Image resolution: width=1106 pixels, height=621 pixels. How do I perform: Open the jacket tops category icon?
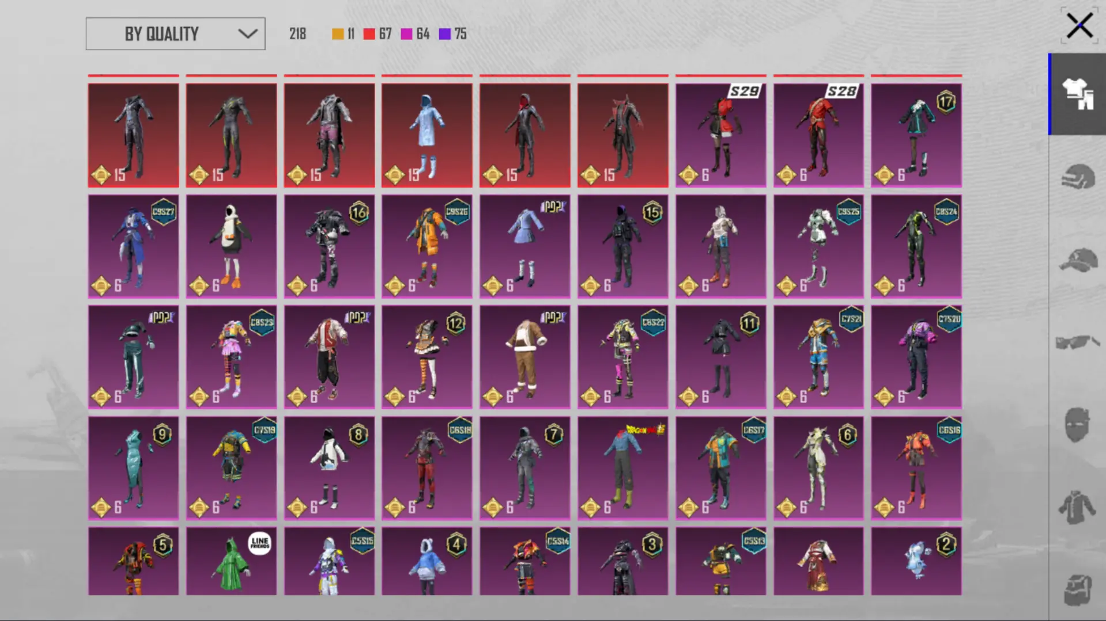tap(1077, 507)
